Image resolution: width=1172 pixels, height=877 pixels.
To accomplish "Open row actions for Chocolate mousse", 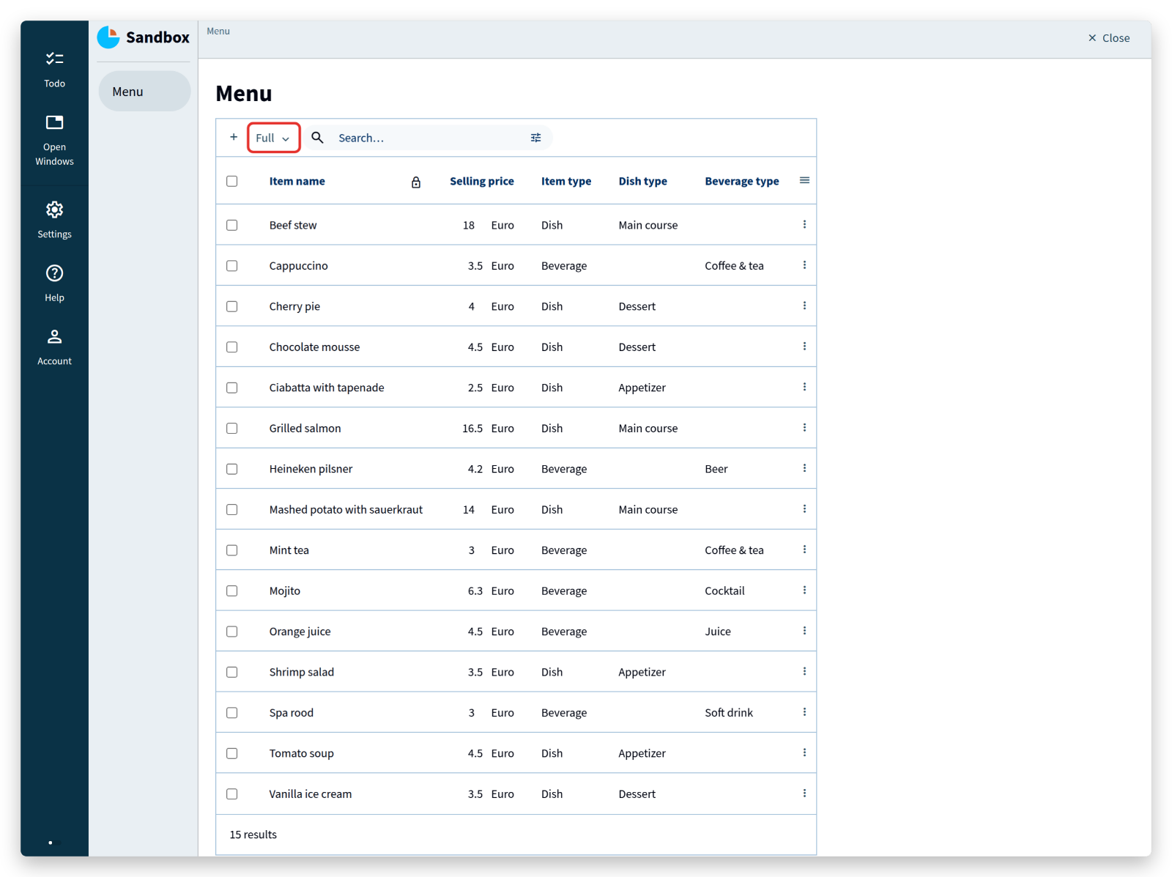I will pyautogui.click(x=804, y=347).
